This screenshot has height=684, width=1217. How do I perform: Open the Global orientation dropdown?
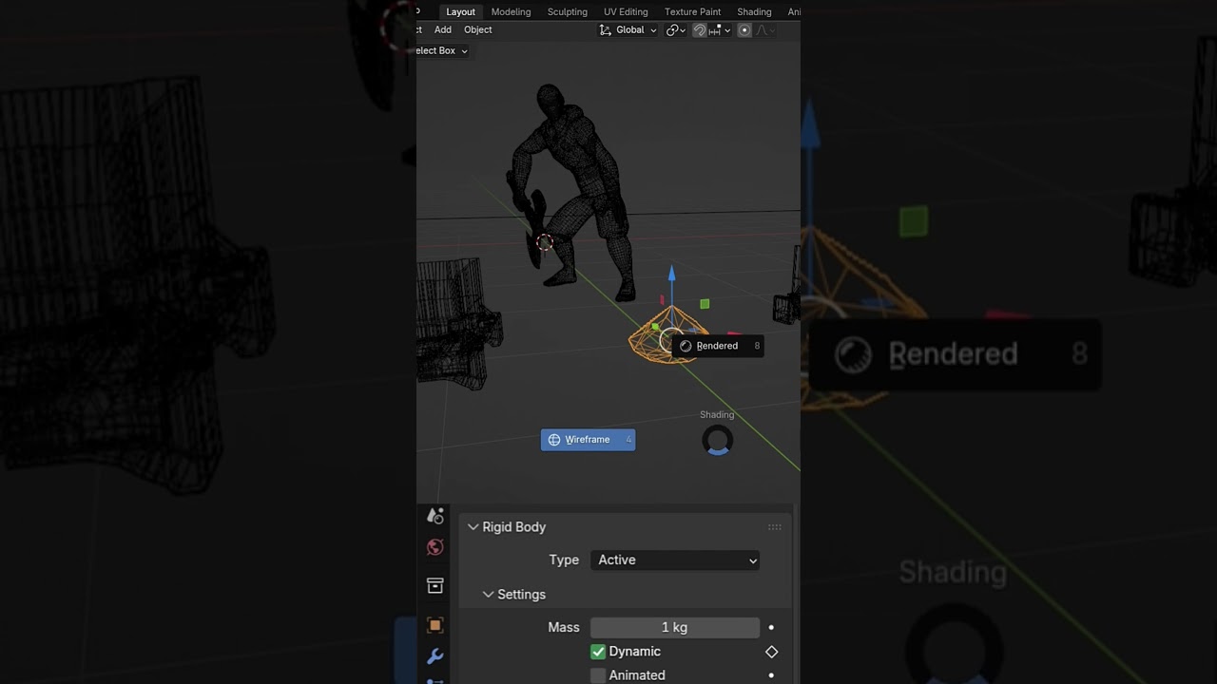[x=628, y=29]
